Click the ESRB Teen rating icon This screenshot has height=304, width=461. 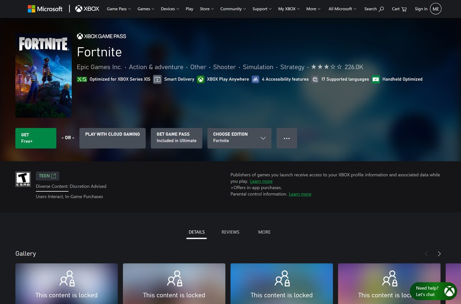(23, 179)
